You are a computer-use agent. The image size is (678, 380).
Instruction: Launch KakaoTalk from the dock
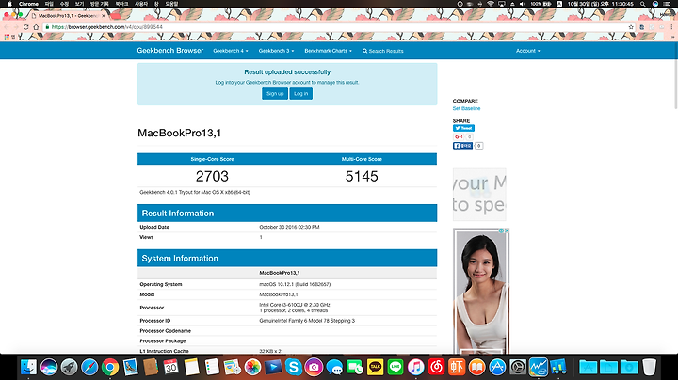coord(375,367)
